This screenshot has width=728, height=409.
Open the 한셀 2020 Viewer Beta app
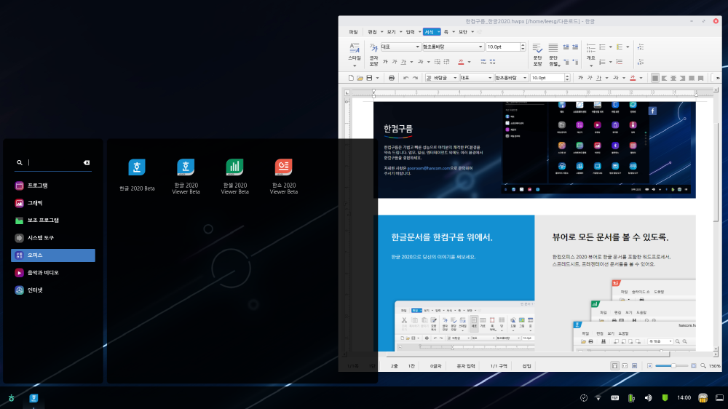point(234,168)
